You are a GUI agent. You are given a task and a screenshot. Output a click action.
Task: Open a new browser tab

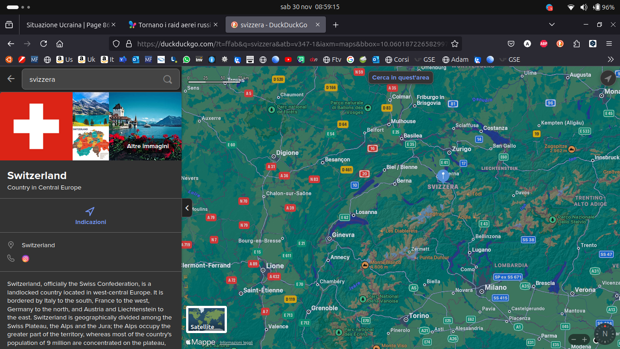pos(335,25)
